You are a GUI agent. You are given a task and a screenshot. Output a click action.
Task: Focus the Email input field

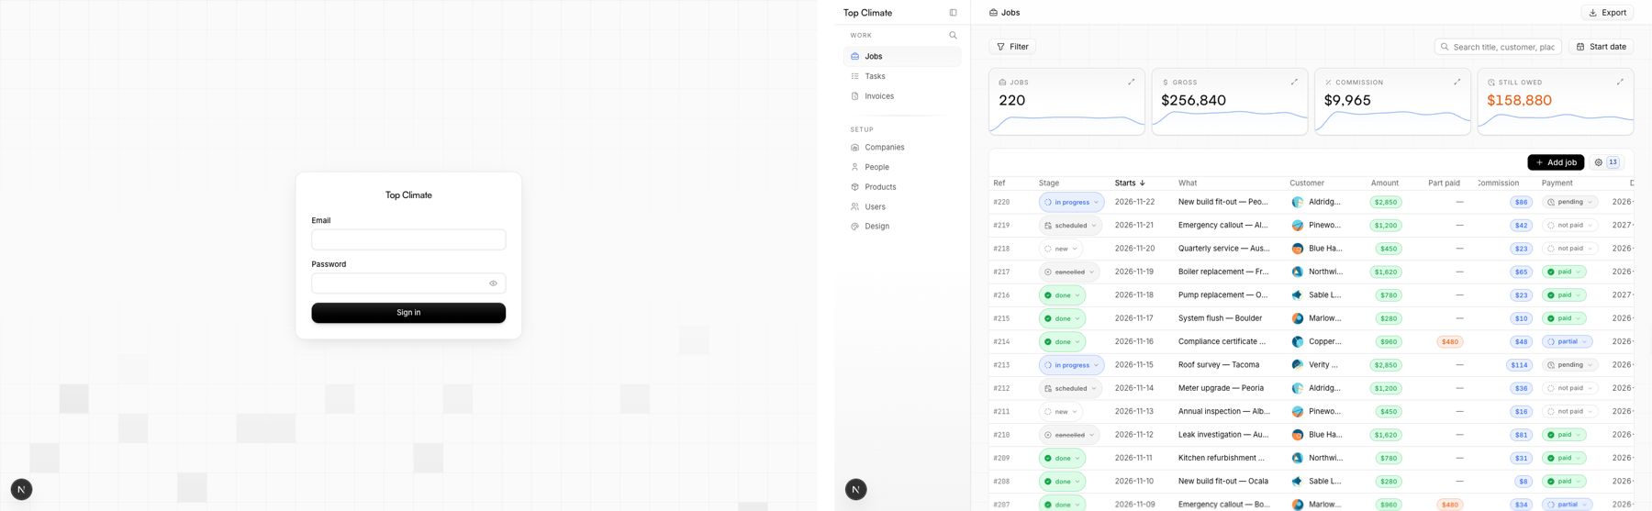408,239
